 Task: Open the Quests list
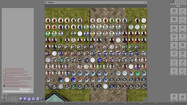coord(182,29)
